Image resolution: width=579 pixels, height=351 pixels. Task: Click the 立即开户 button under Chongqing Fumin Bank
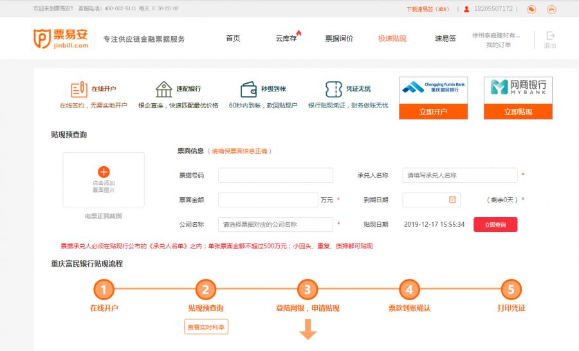(434, 111)
